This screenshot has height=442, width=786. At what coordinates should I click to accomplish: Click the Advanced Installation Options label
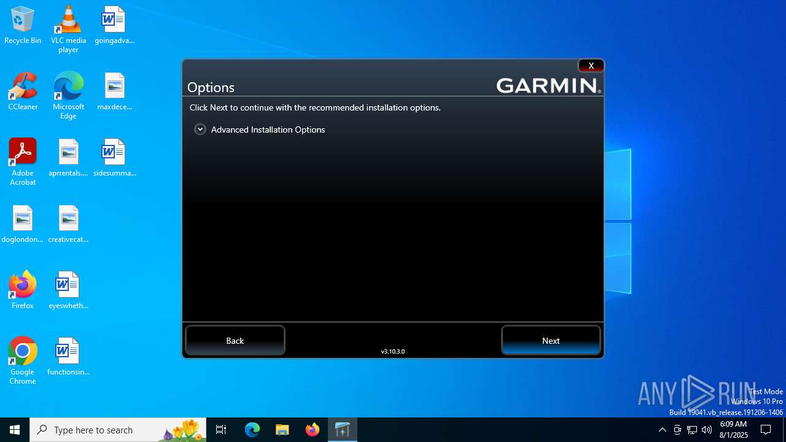click(268, 130)
